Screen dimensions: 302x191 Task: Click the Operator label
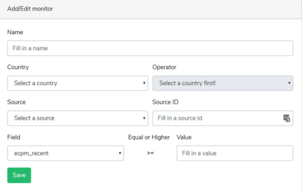click(x=164, y=67)
